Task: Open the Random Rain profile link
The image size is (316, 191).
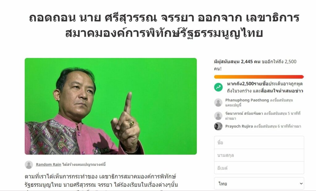Action: coord(48,164)
